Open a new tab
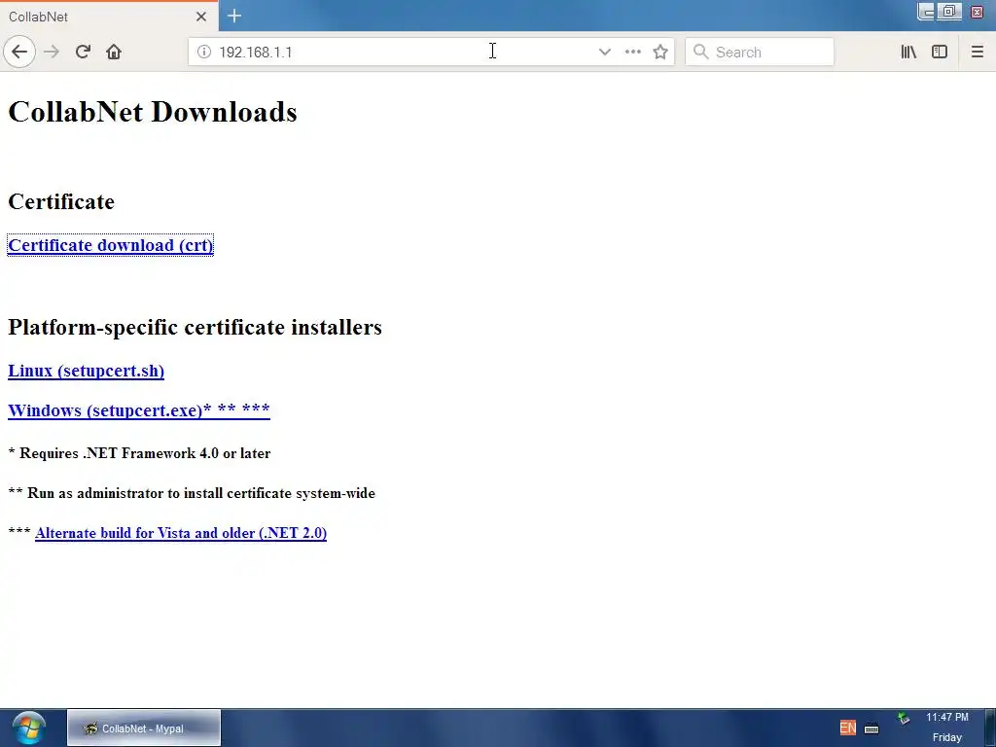This screenshot has width=996, height=747. (x=234, y=16)
